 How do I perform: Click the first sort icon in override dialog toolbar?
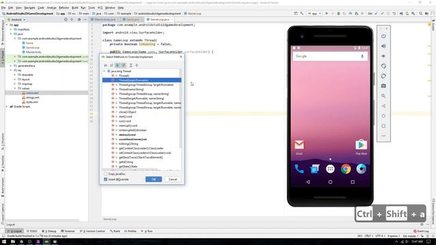(106, 65)
